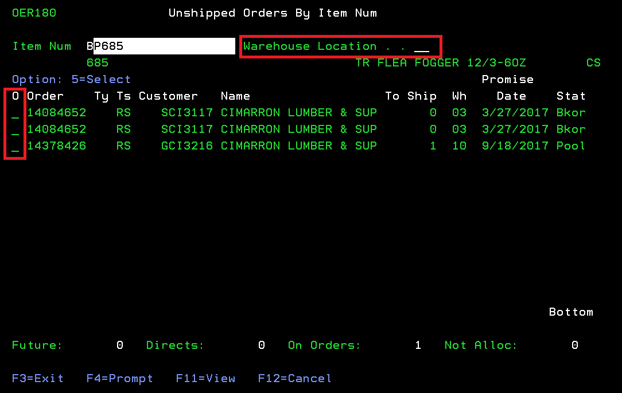Click the promise date 9/18/2017
Screen dimensions: 622x393
(515, 146)
